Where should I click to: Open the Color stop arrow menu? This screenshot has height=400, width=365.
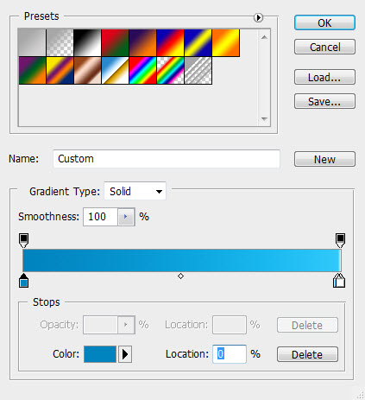pos(125,354)
